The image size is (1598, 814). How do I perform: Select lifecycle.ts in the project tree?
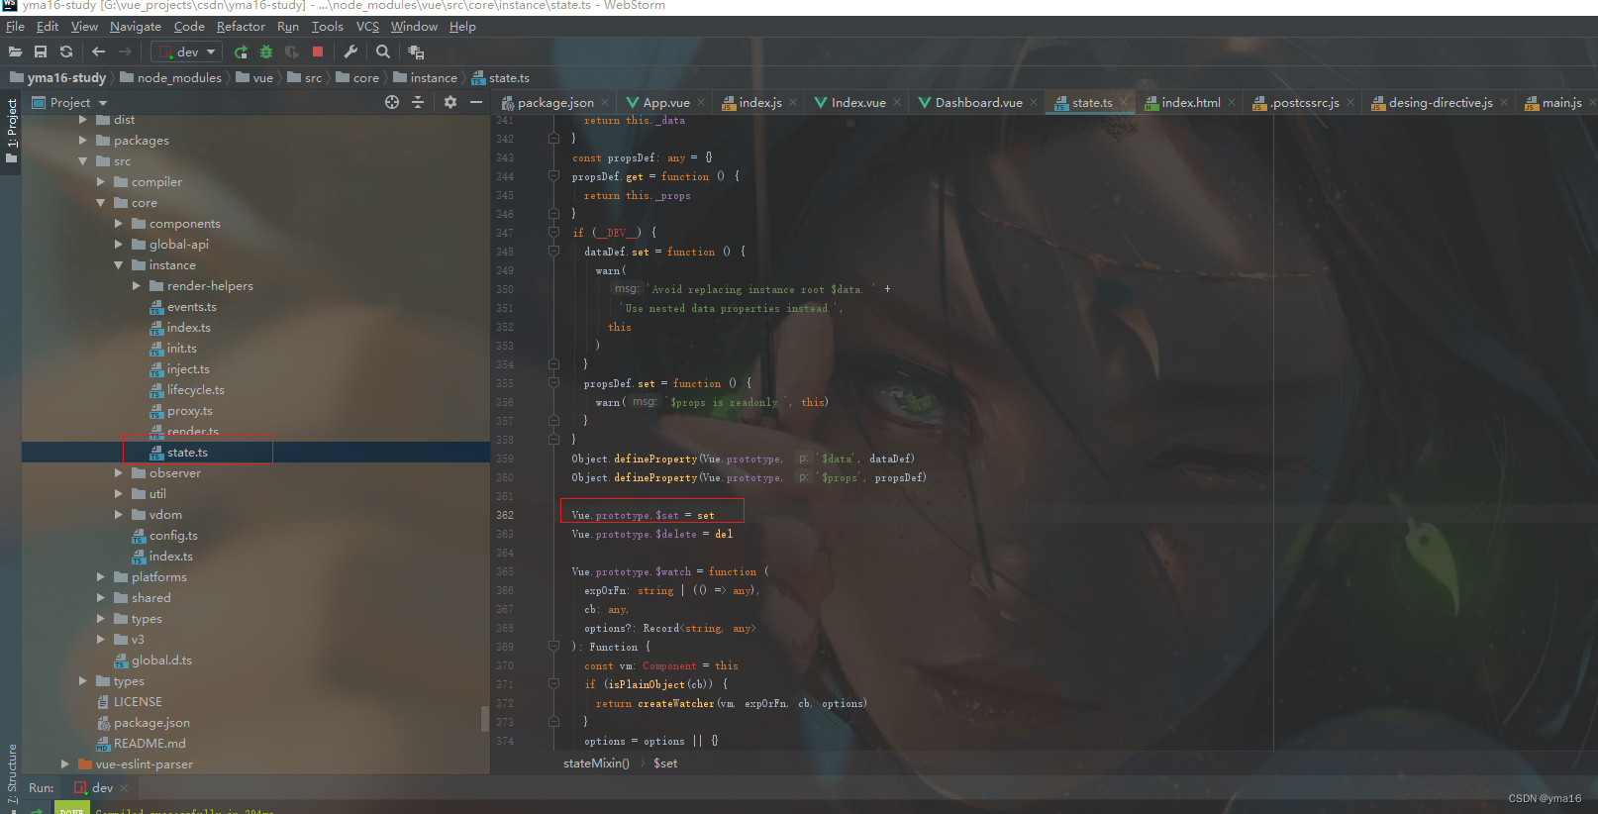point(195,390)
